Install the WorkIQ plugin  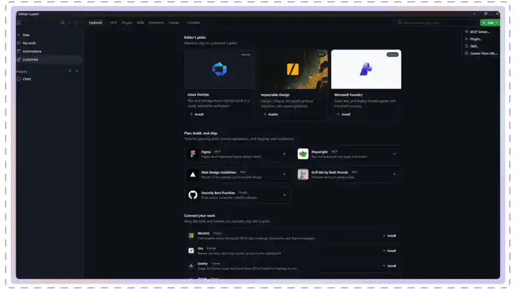pyautogui.click(x=390, y=236)
